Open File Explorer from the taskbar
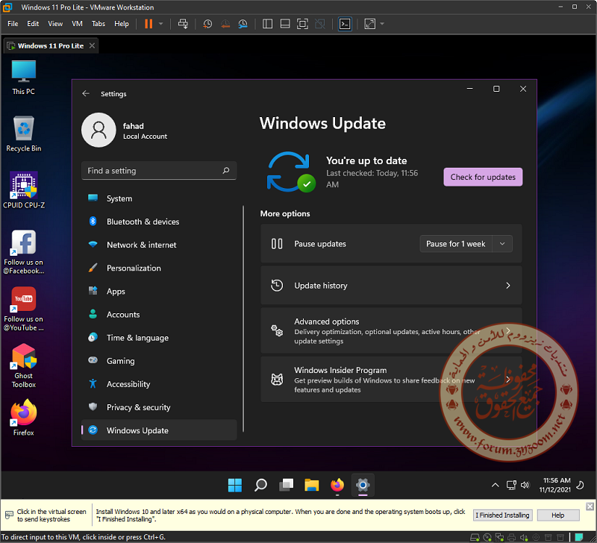This screenshot has width=597, height=543. (311, 485)
